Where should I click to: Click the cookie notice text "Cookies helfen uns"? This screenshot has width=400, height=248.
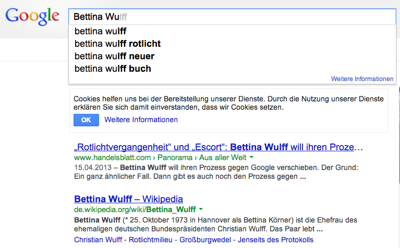pos(103,99)
